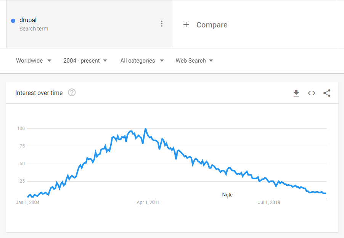Open the Web Search type dropdown
Image resolution: width=344 pixels, height=238 pixels.
(194, 60)
